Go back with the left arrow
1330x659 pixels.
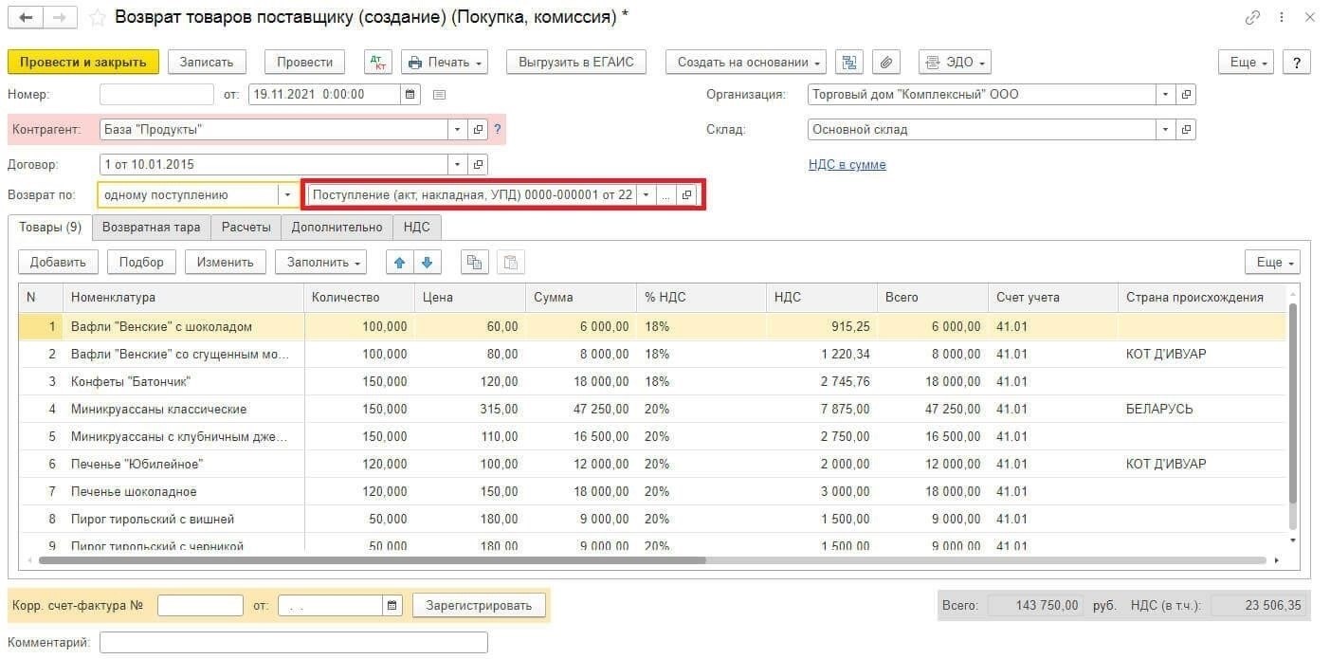click(x=26, y=18)
